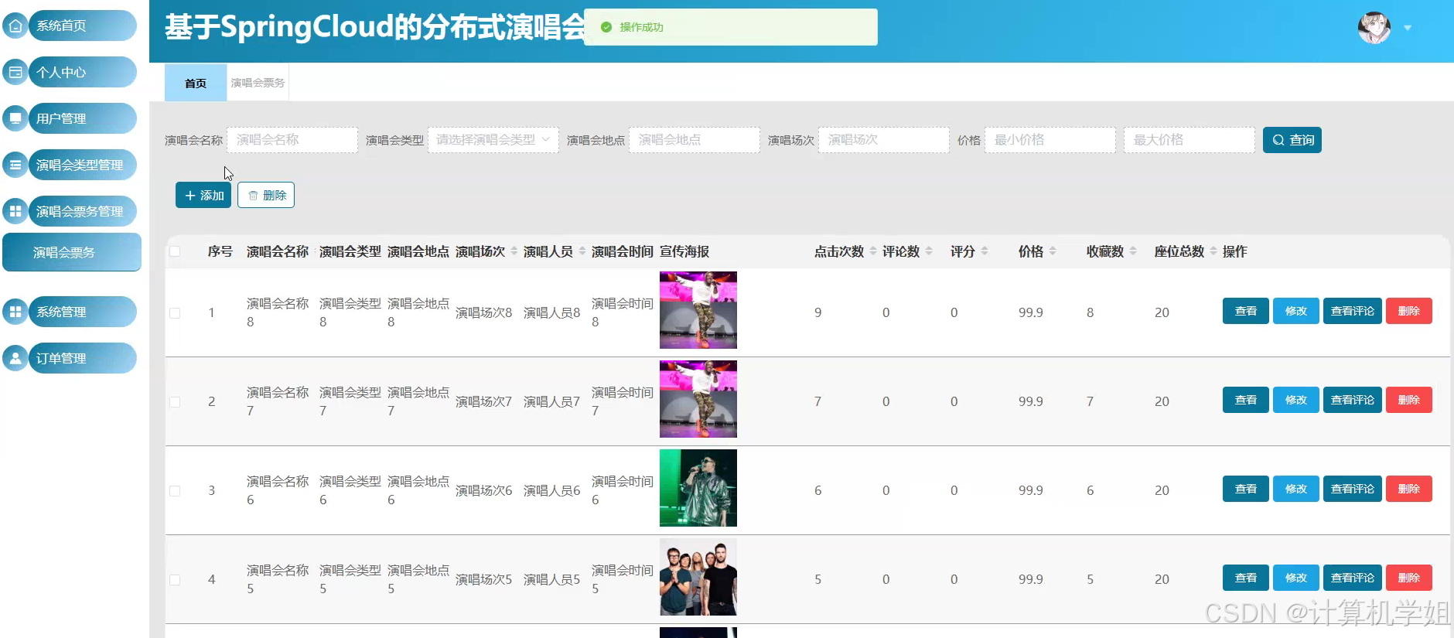This screenshot has width=1454, height=638.
Task: Click the green success check icon
Action: 606,27
